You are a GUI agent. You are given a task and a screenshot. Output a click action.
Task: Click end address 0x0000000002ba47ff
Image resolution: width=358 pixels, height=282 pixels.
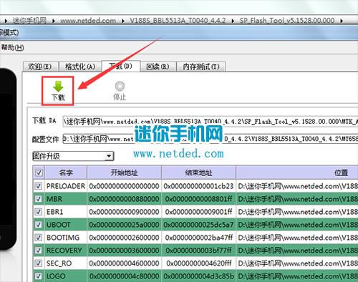[198, 238]
